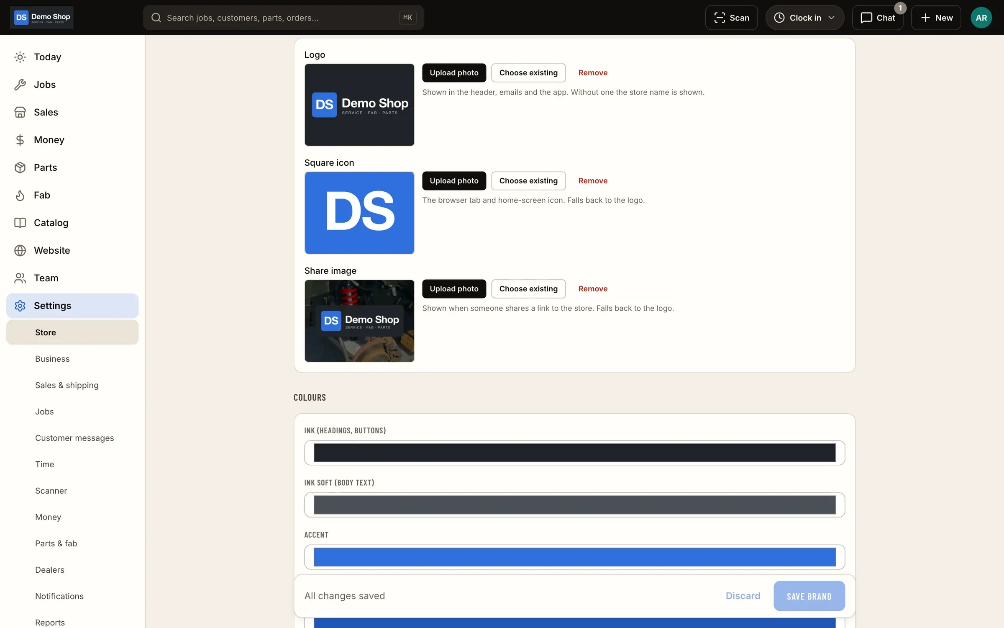This screenshot has height=628, width=1004.
Task: Click the Jobs wrench icon
Action: (20, 85)
